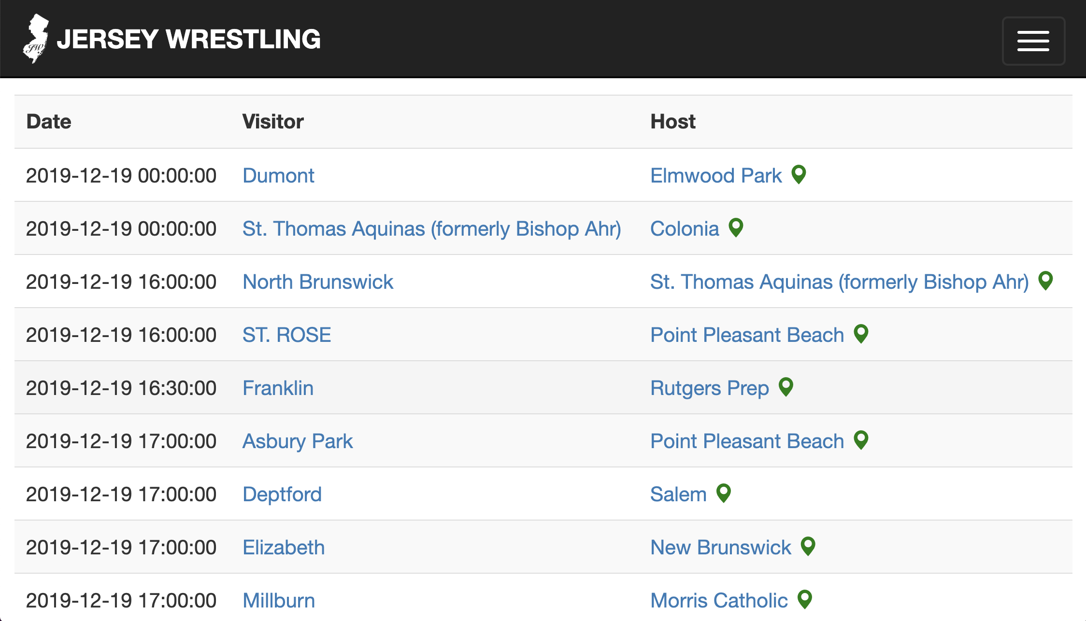Open the Franklin team link
This screenshot has width=1086, height=621.
(278, 388)
